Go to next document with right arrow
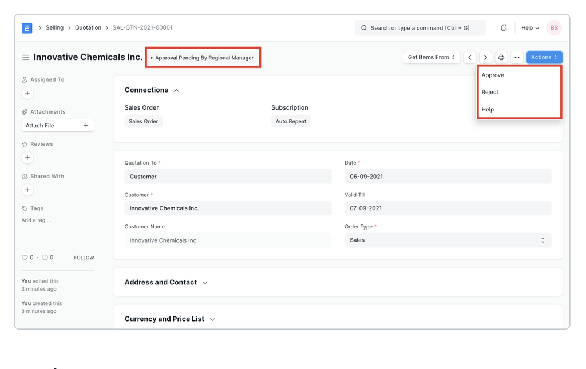The height and width of the screenshot is (369, 586). (485, 57)
